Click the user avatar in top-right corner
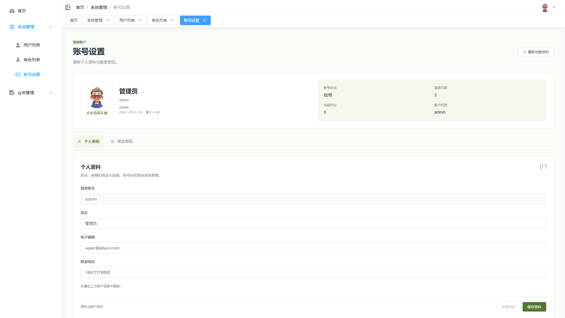Viewport: 565px width, 318px height. (x=545, y=8)
